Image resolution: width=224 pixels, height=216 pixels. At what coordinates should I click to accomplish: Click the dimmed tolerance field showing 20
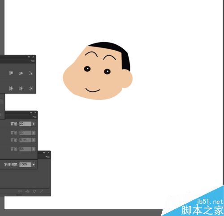[x=25, y=133]
